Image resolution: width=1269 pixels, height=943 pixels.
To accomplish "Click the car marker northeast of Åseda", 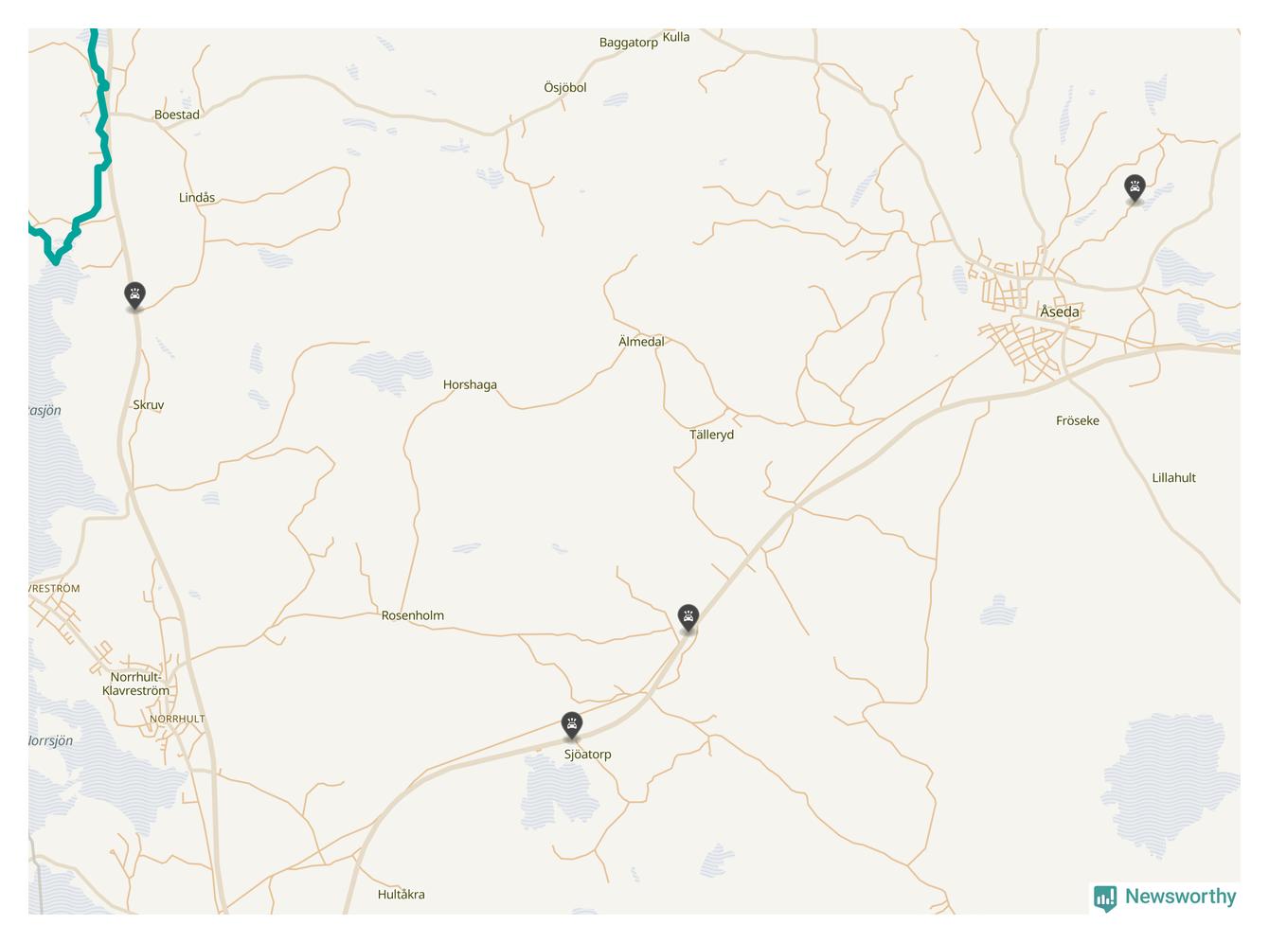I will tap(1135, 187).
